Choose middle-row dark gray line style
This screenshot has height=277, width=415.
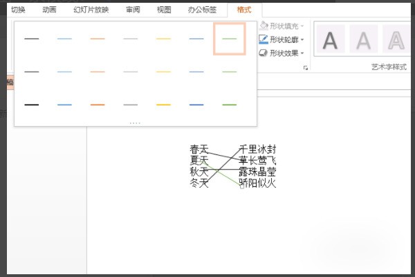(32, 72)
